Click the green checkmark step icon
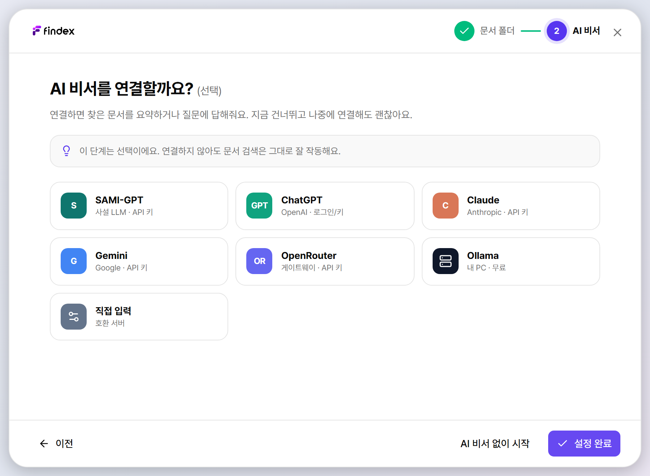 click(464, 31)
